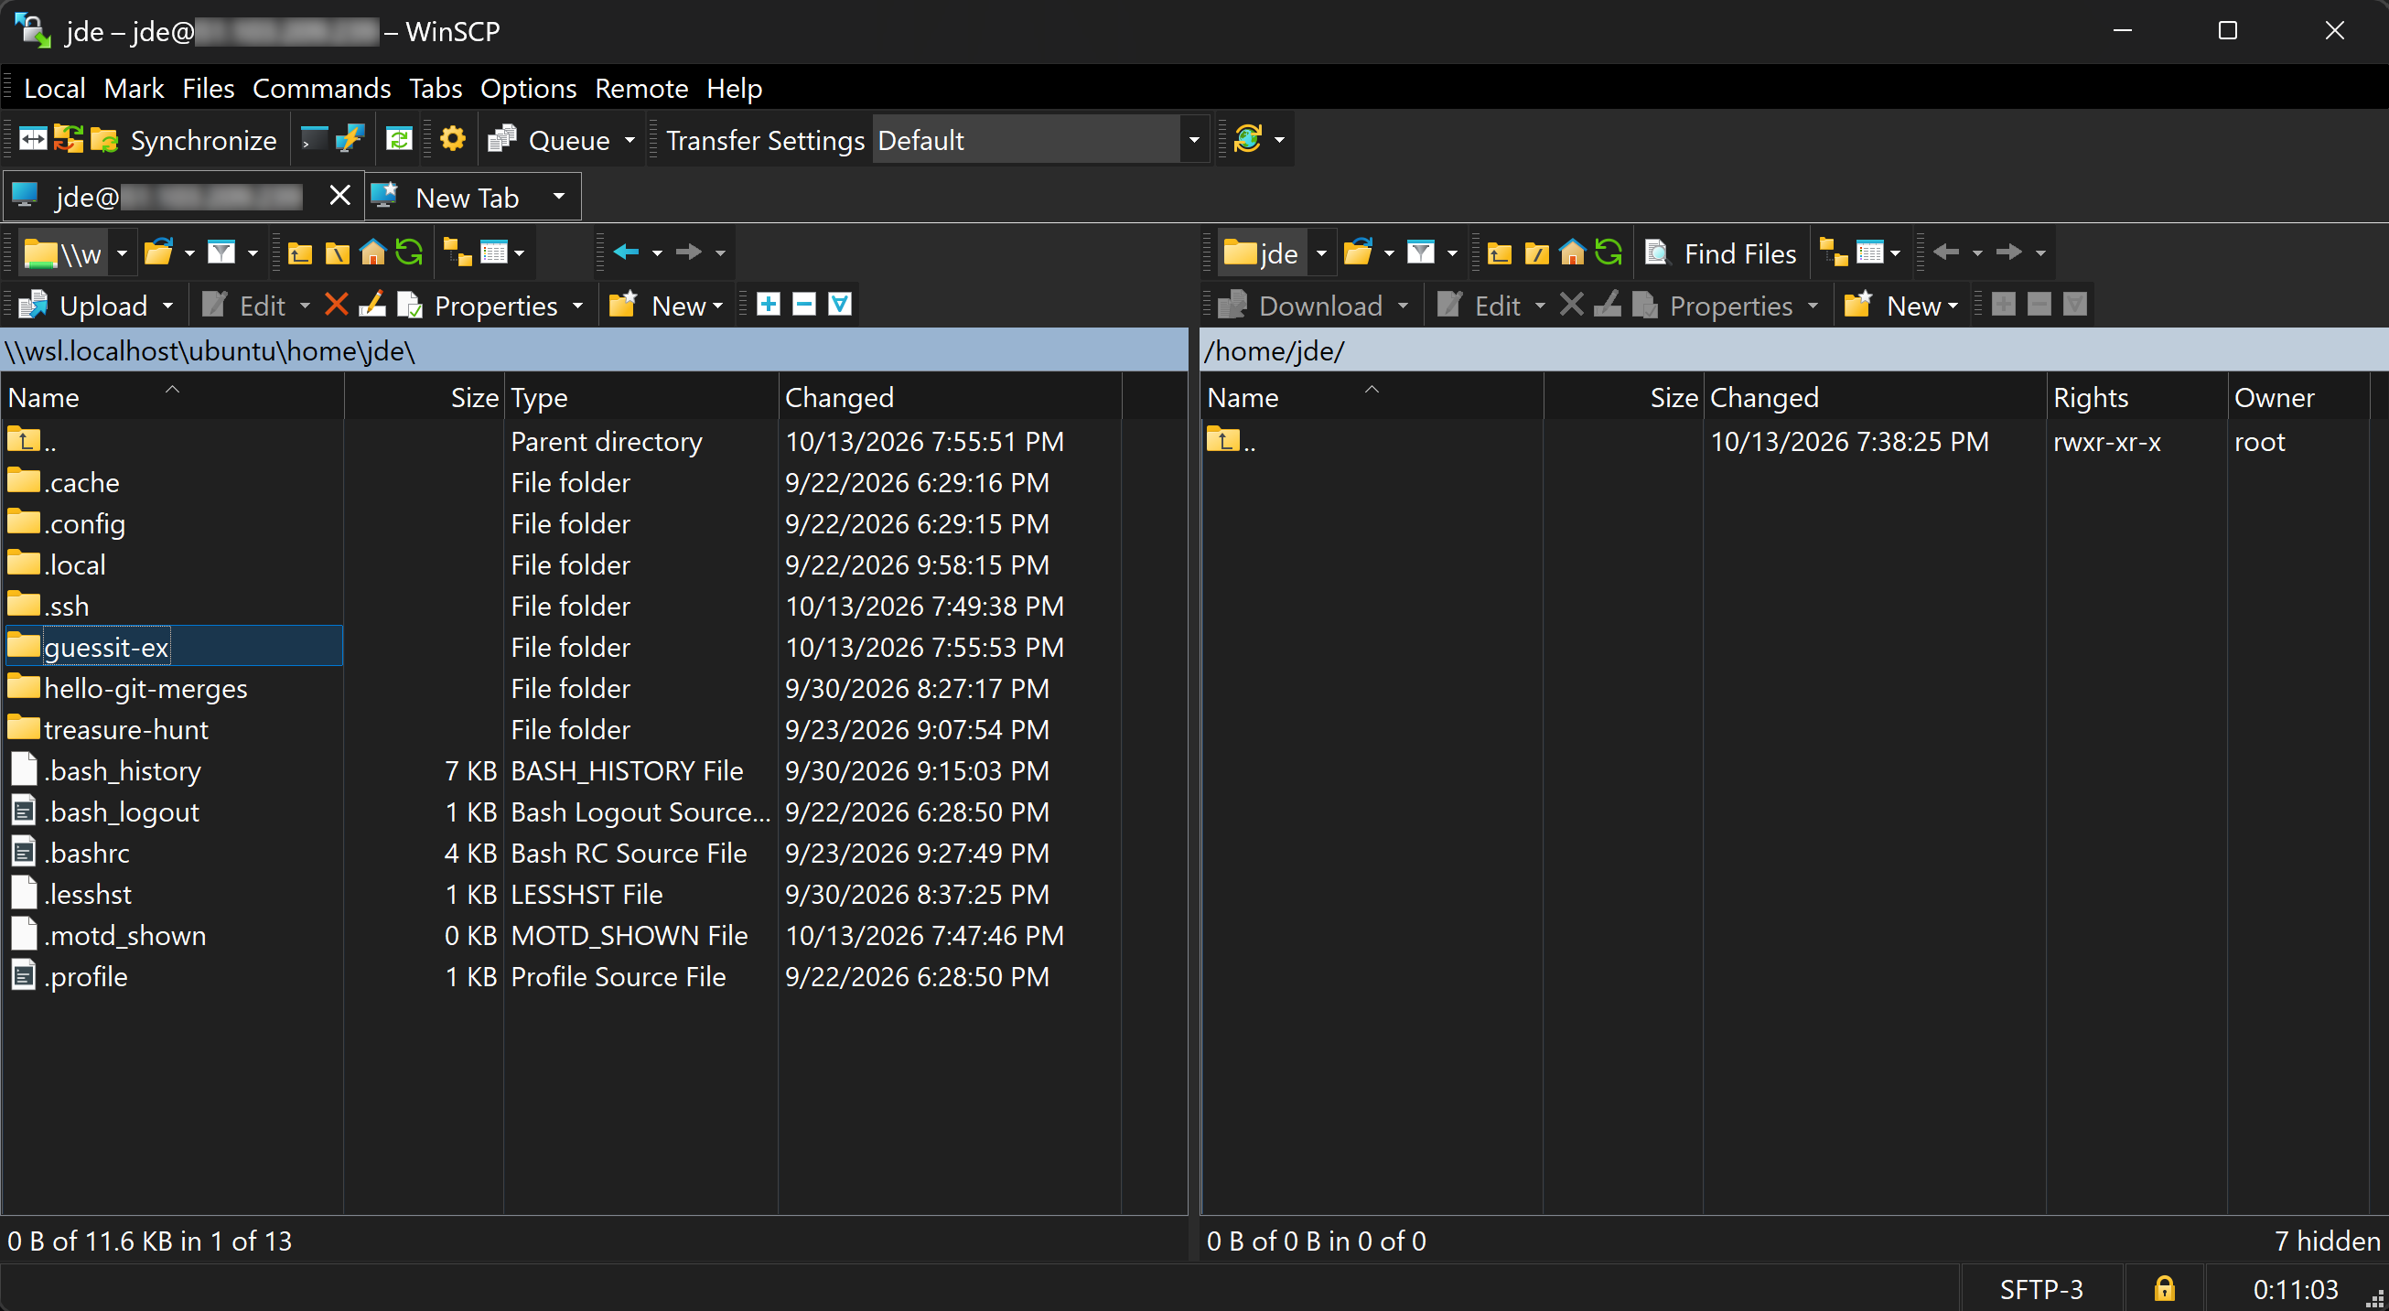The image size is (2389, 1311).
Task: Expand the Upload dropdown arrow
Action: tap(167, 305)
